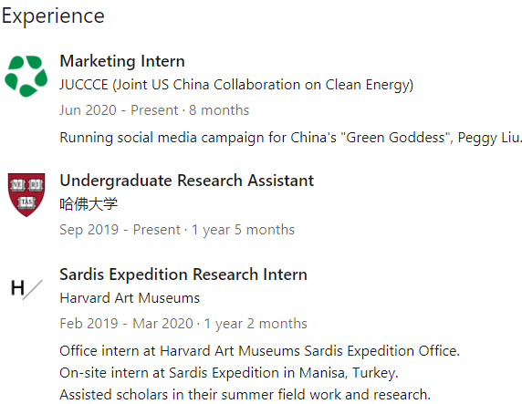
Task: Click the 8 months duration text
Action: (219, 110)
